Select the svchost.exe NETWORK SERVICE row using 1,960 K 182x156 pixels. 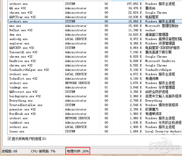95,118
